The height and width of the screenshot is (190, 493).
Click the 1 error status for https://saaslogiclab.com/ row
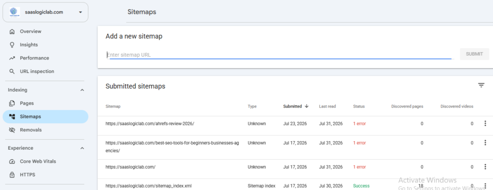pos(359,167)
